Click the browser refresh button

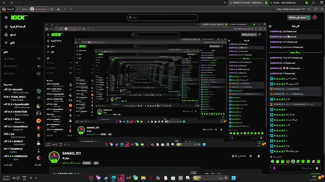[315, 9]
